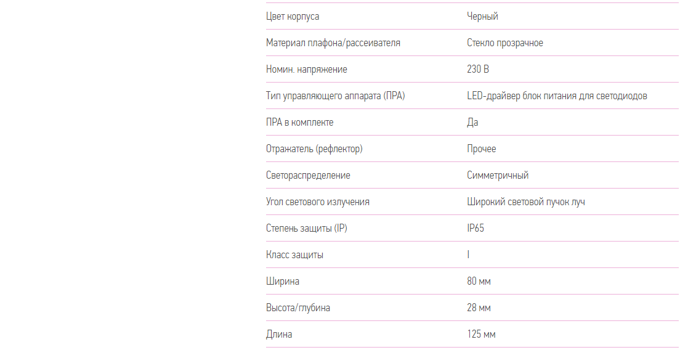This screenshot has height=350, width=696.
Task: Click the '80 мм' width value
Action: (x=479, y=282)
